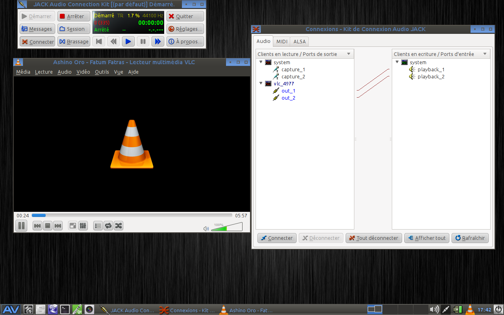Image resolution: width=504 pixels, height=315 pixels.
Task: Click VLC cone tray icon
Action: pos(470,309)
